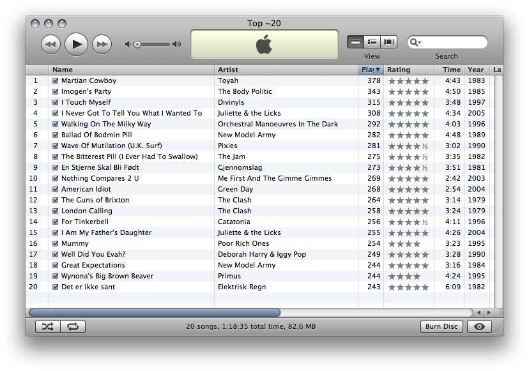Select the song The Guns of Brixton
This screenshot has height=371, width=529.
coord(95,200)
